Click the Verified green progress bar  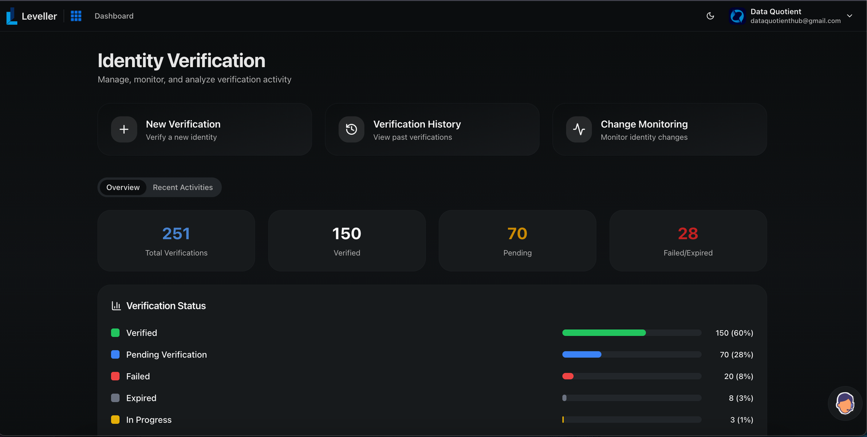coord(604,333)
